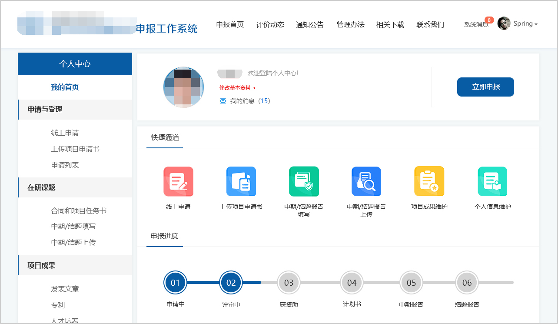Open 个人信息维护 with its green icon

492,181
